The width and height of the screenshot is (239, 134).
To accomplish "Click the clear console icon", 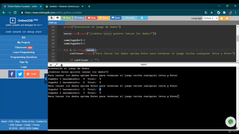I will (x=61, y=65).
